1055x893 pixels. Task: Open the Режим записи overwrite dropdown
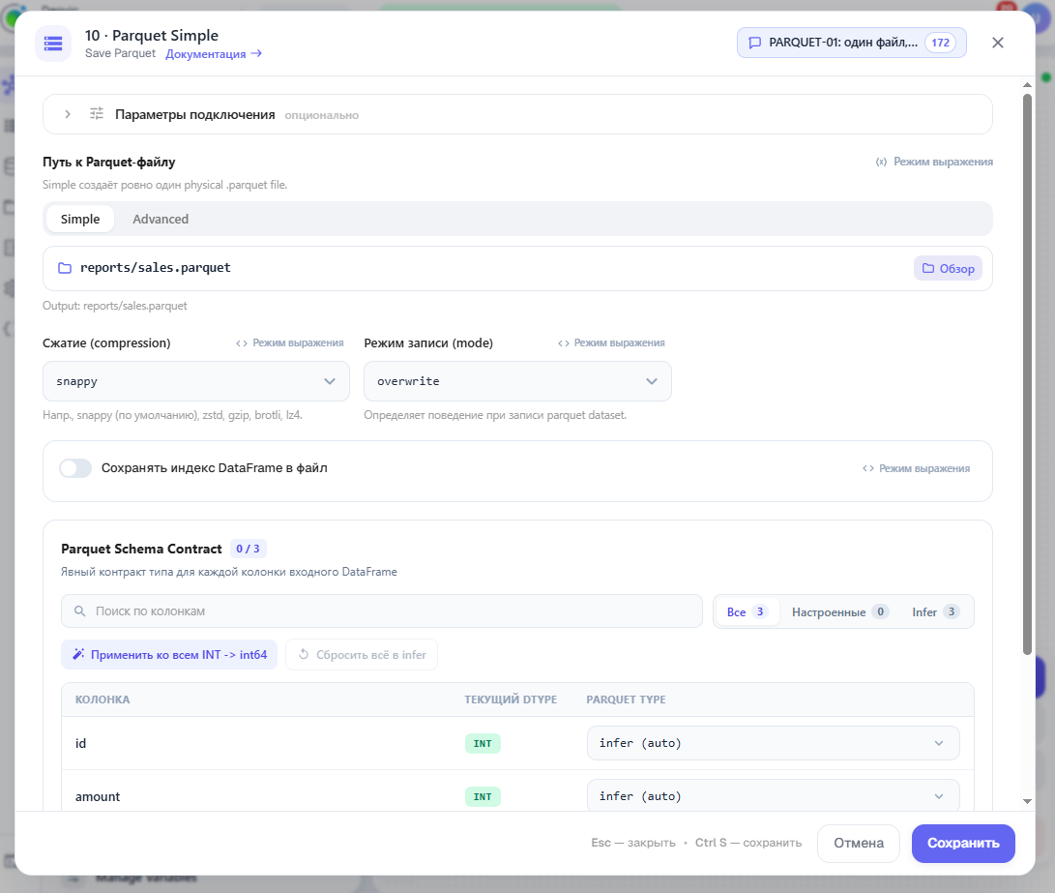point(517,381)
